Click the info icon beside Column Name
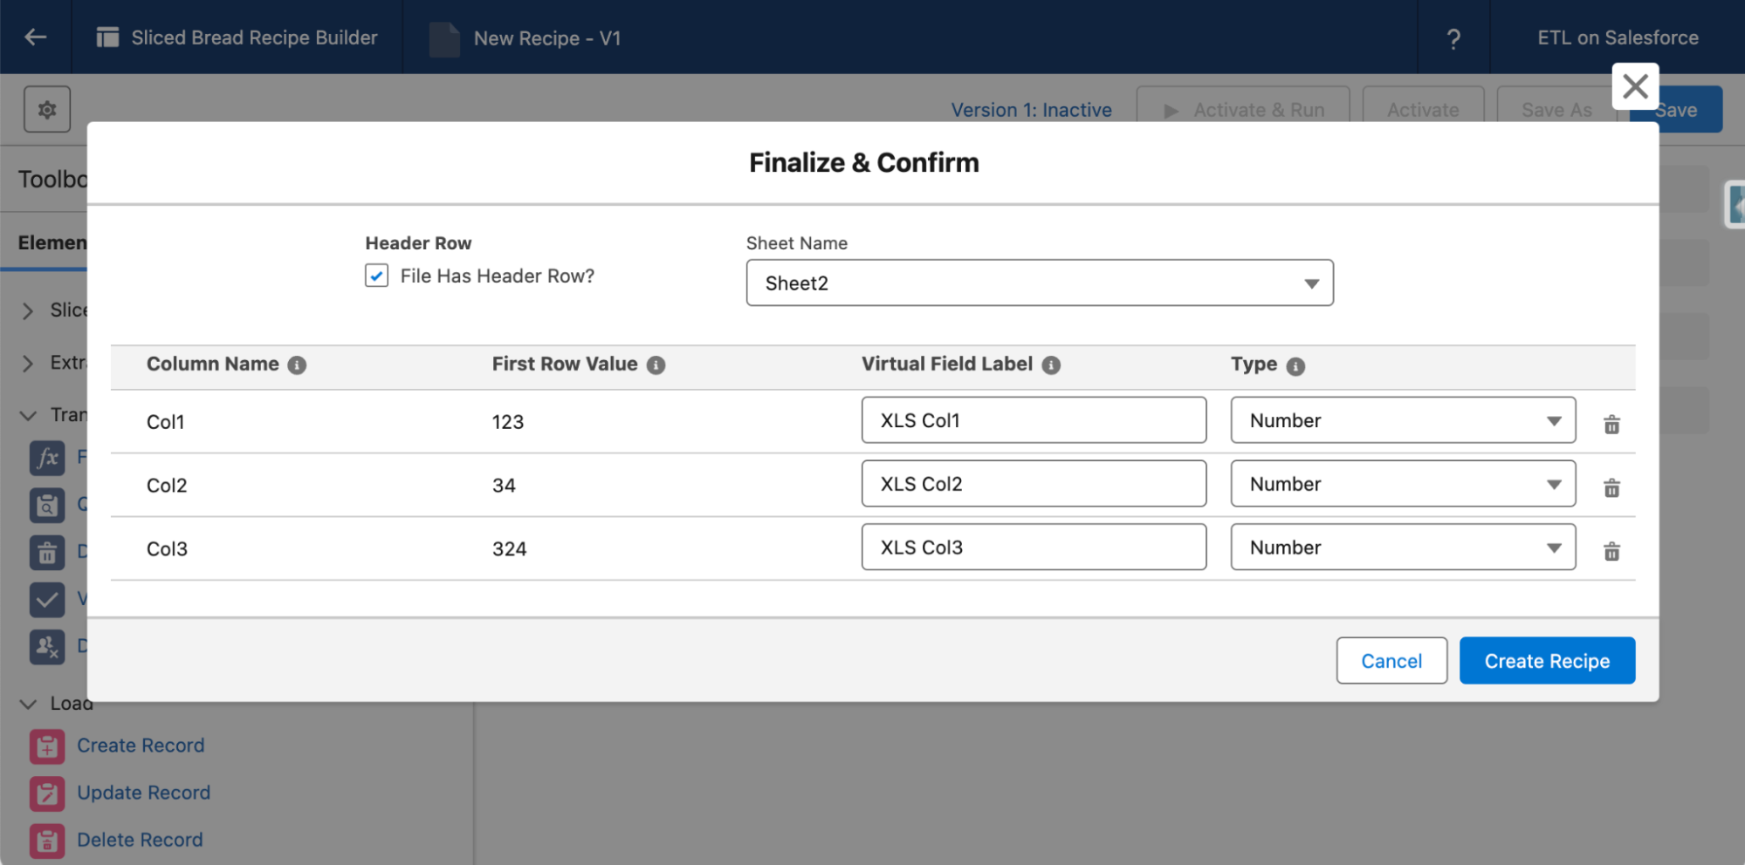Image resolution: width=1745 pixels, height=865 pixels. point(297,365)
